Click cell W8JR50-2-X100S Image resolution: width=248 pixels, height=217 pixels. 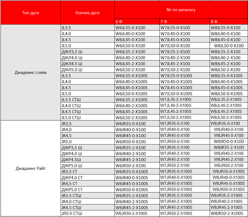click(x=227, y=213)
